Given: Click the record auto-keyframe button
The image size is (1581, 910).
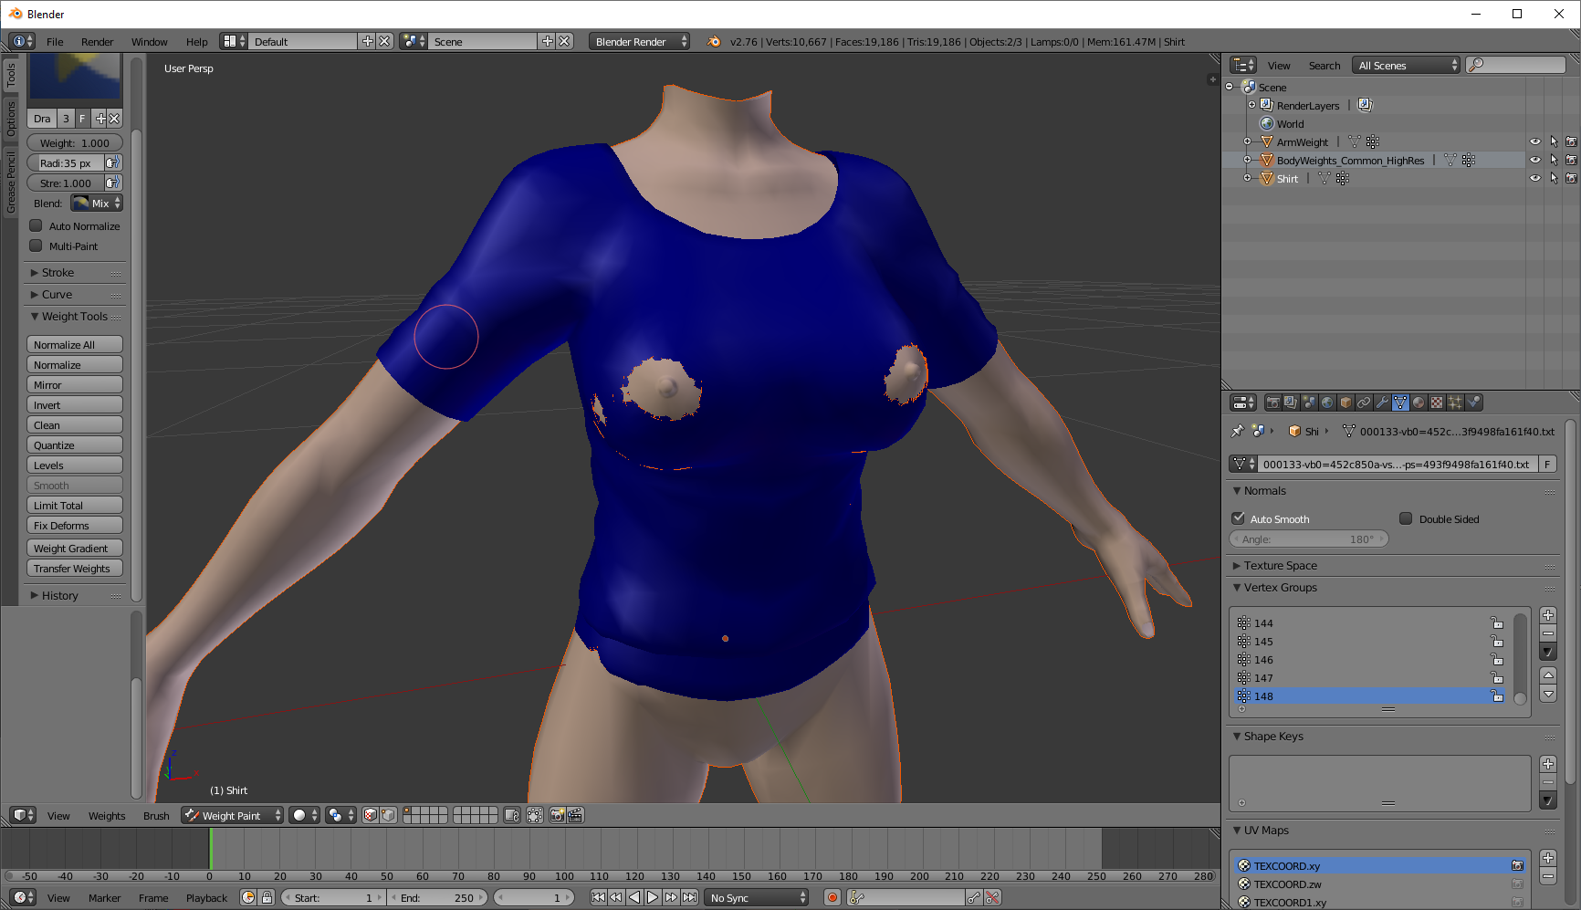Looking at the screenshot, I should [x=832, y=897].
